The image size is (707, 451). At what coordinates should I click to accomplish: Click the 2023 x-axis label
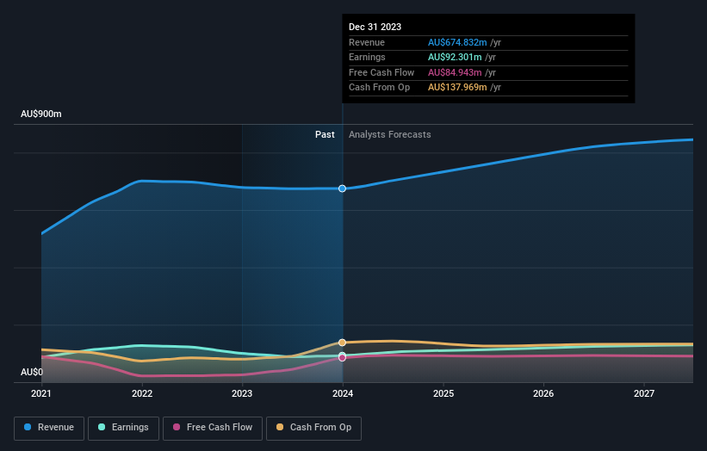click(242, 393)
